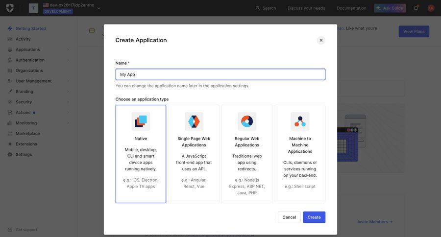Click the Security shield check icon
Viewport: 441px width, 237px height.
10,102
